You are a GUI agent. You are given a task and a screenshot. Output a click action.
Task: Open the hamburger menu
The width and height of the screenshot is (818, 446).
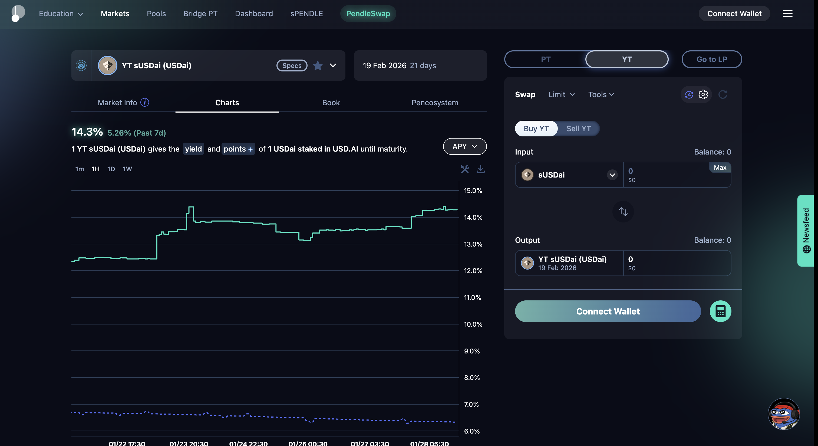[x=787, y=14]
